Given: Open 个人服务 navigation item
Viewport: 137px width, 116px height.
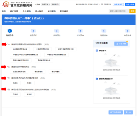Looking at the screenshot, I should click(27, 11).
